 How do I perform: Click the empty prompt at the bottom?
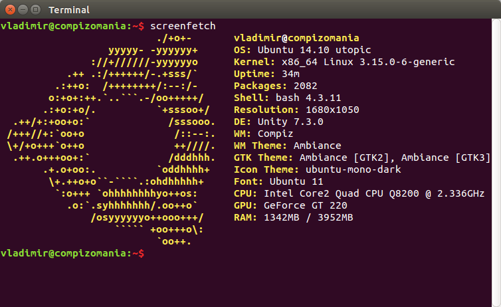click(72, 253)
